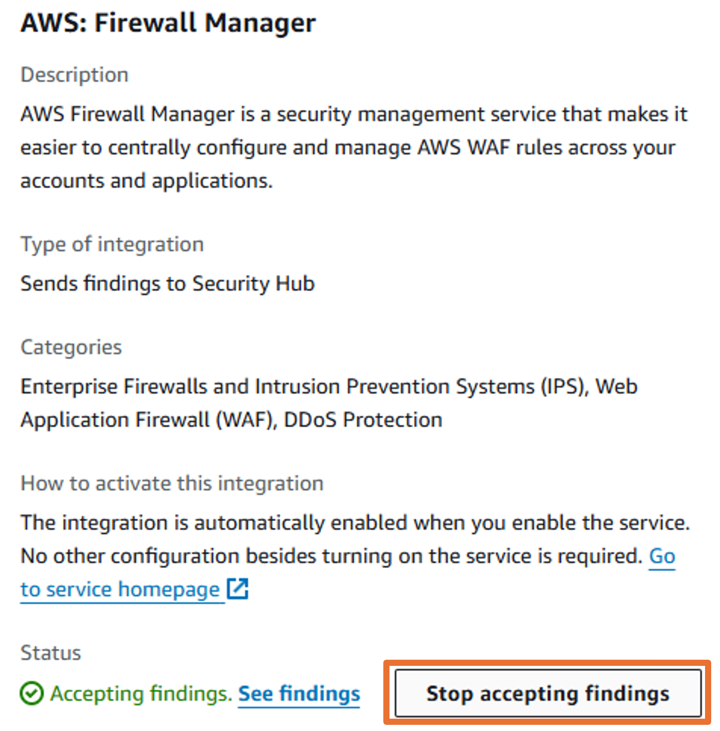
Task: Click the DDoS Protection category text
Action: click(x=363, y=420)
